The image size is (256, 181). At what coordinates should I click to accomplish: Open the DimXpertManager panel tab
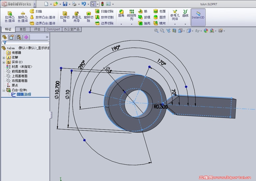26,37
